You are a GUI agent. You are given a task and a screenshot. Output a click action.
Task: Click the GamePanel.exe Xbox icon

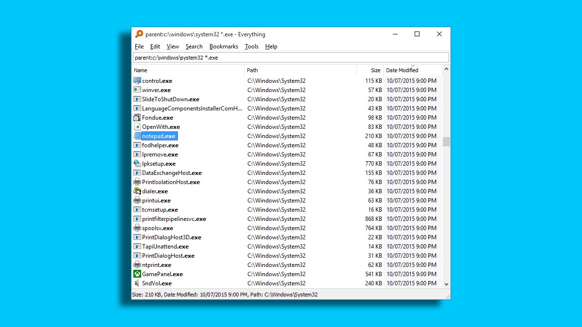pyautogui.click(x=137, y=274)
